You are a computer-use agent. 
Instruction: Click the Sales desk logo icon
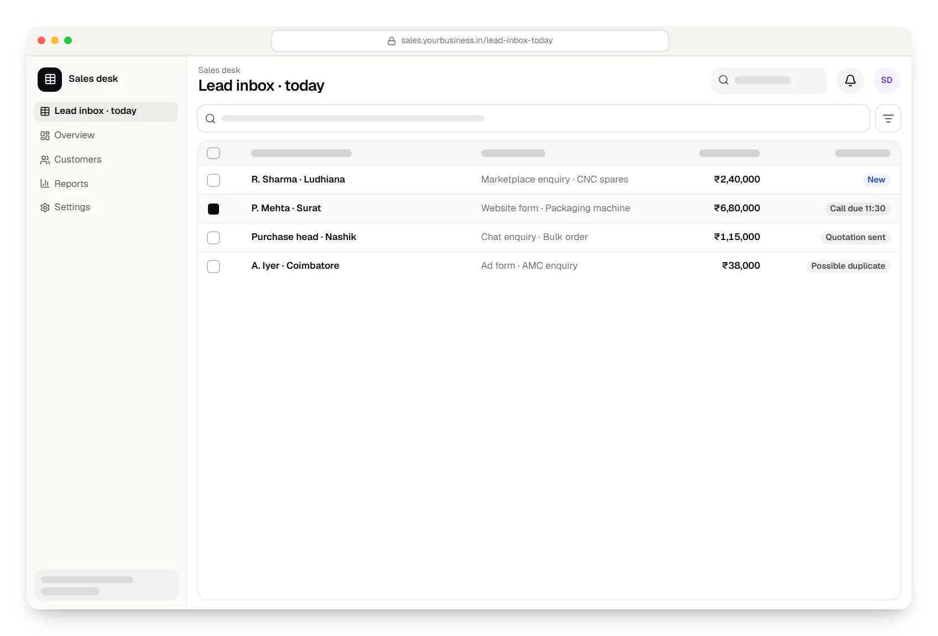pyautogui.click(x=50, y=79)
